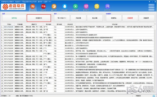Viewport: 157px width, 97px height.
Task: Select row number 12 header cell
Action: [x=2, y=56]
